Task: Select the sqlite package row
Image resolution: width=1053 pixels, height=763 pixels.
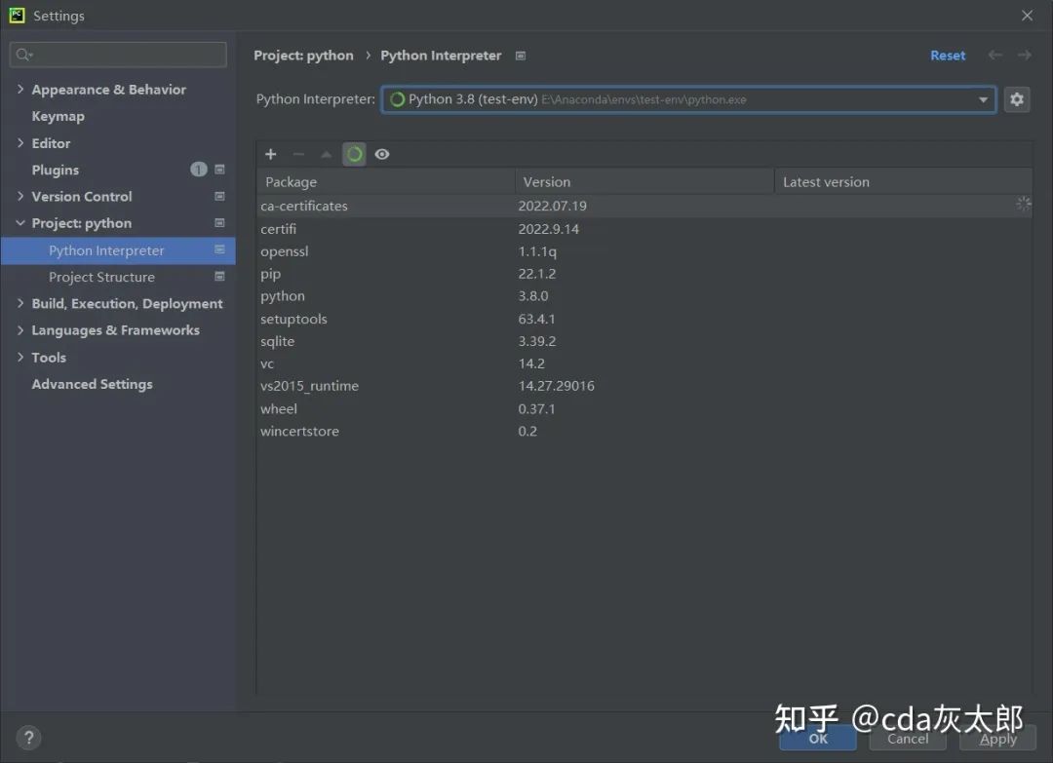Action: [x=644, y=341]
